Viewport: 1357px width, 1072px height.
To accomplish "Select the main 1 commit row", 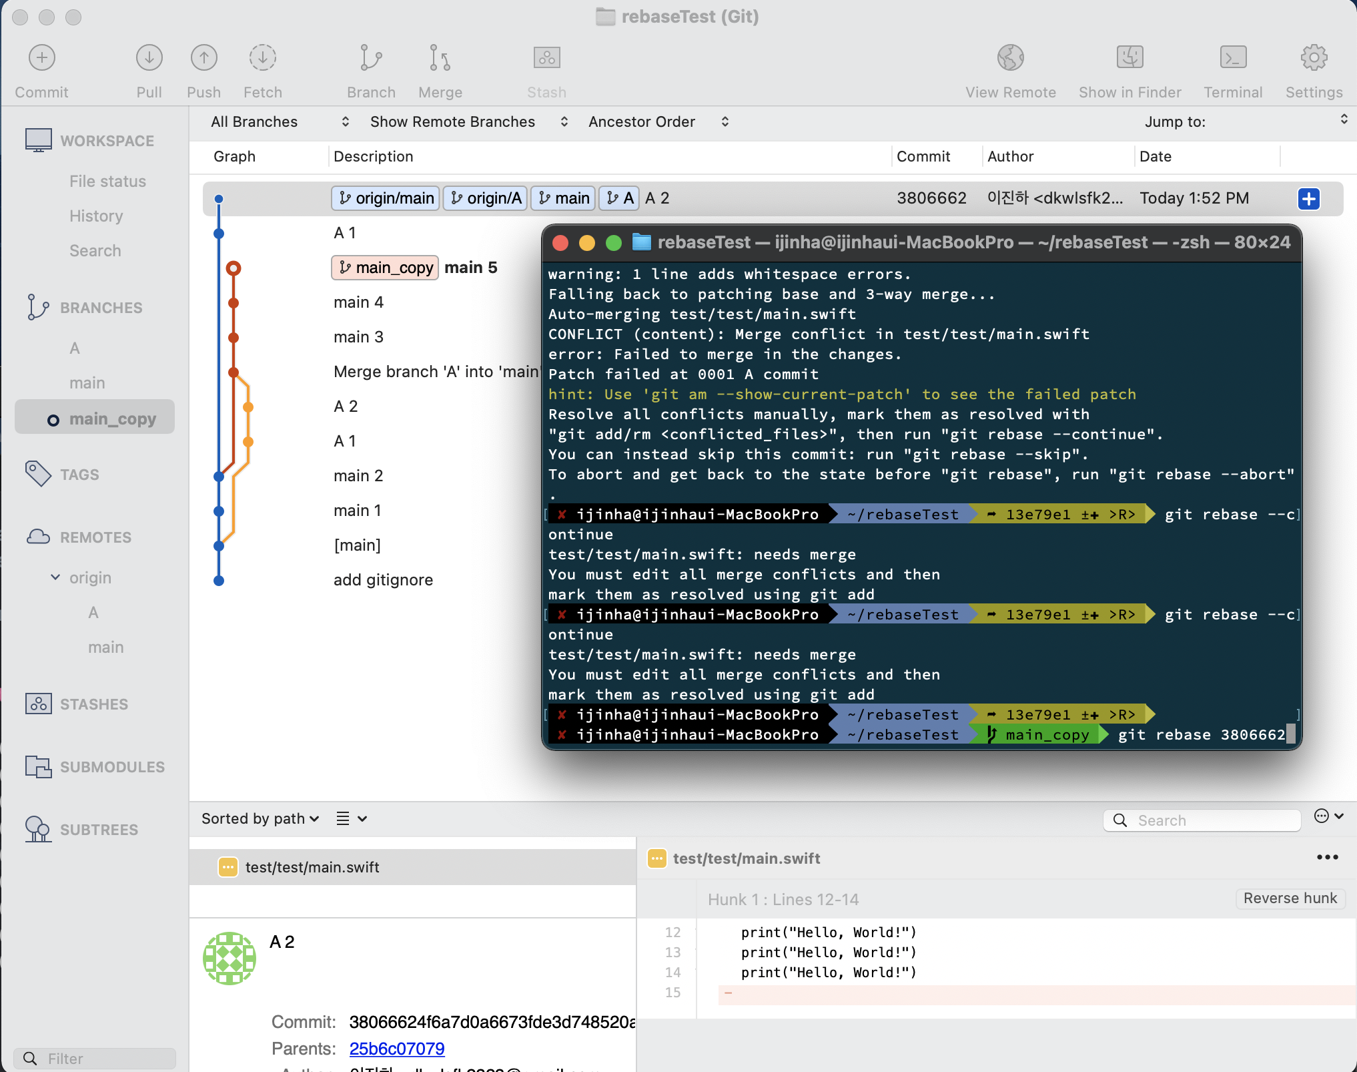I will [x=357, y=511].
